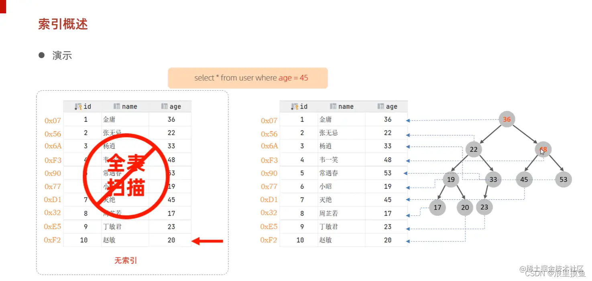The width and height of the screenshot is (592, 281).
Task: Click address 0xF2 beside the no-index table
Action: point(53,240)
